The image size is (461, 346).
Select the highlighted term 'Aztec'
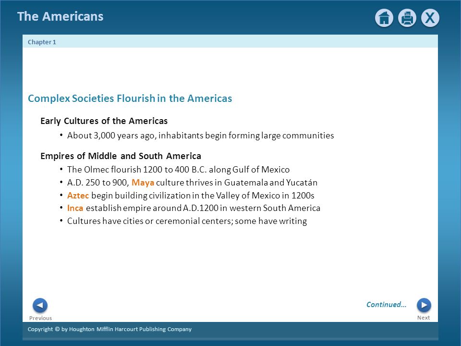click(78, 196)
